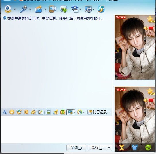Viewport: 156px width, 154px height.
Task: Click the speaker icon on top QQ show
Action: [146, 28]
